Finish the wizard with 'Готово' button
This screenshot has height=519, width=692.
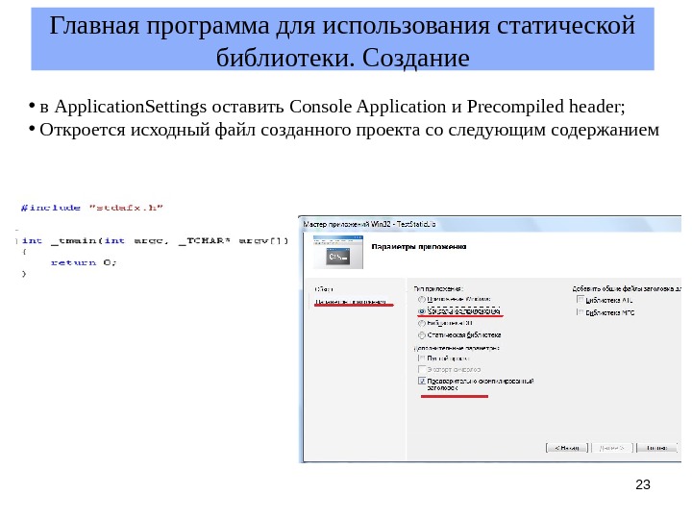pyautogui.click(x=656, y=448)
